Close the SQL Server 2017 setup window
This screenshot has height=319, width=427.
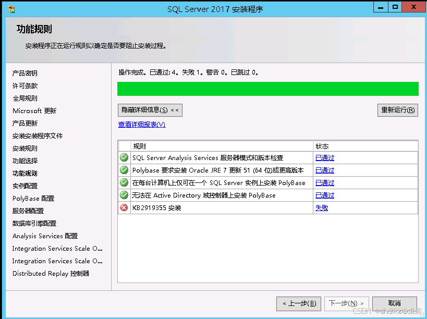(x=413, y=7)
